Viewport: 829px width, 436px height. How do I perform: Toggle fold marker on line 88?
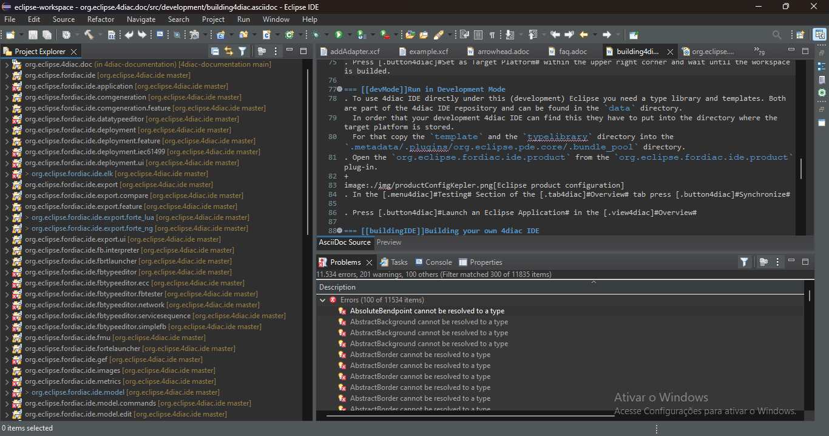tap(339, 231)
